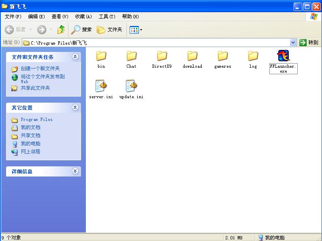The height and width of the screenshot is (241, 322).
Task: Open the Edit (编辑) menu
Action: click(x=36, y=17)
